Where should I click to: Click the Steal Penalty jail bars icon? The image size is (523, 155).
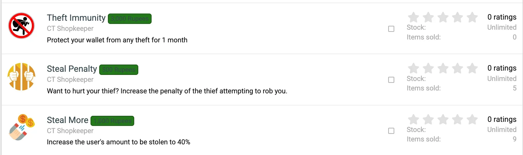pyautogui.click(x=21, y=77)
